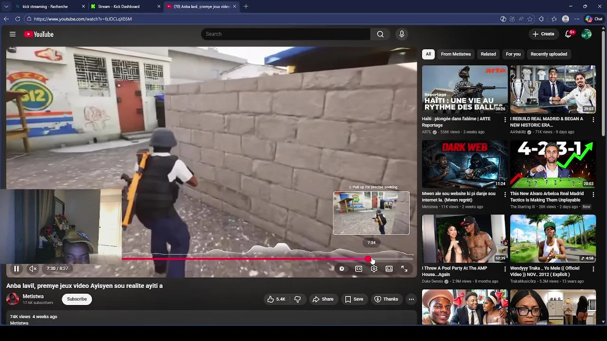The width and height of the screenshot is (607, 341).
Task: Enter full screen mode in the player
Action: tap(404, 269)
